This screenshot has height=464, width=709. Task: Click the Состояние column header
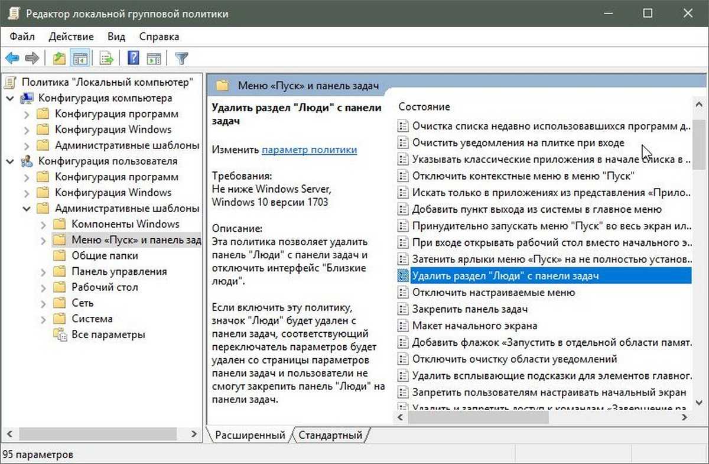click(424, 107)
